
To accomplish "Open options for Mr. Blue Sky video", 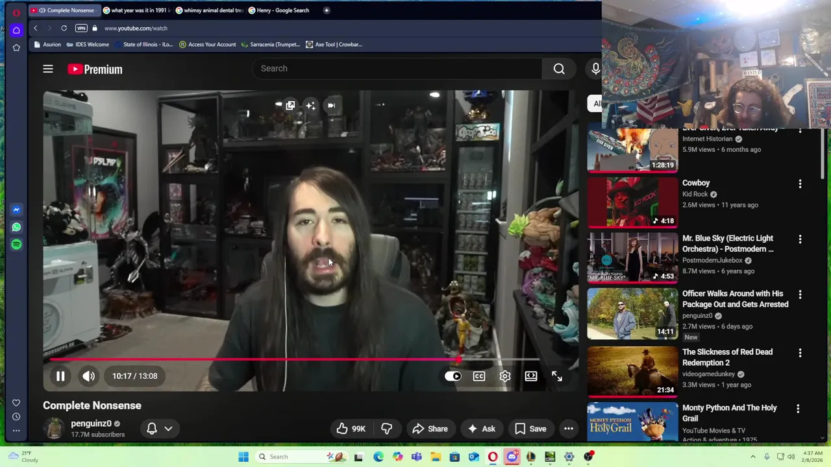I will tap(800, 239).
